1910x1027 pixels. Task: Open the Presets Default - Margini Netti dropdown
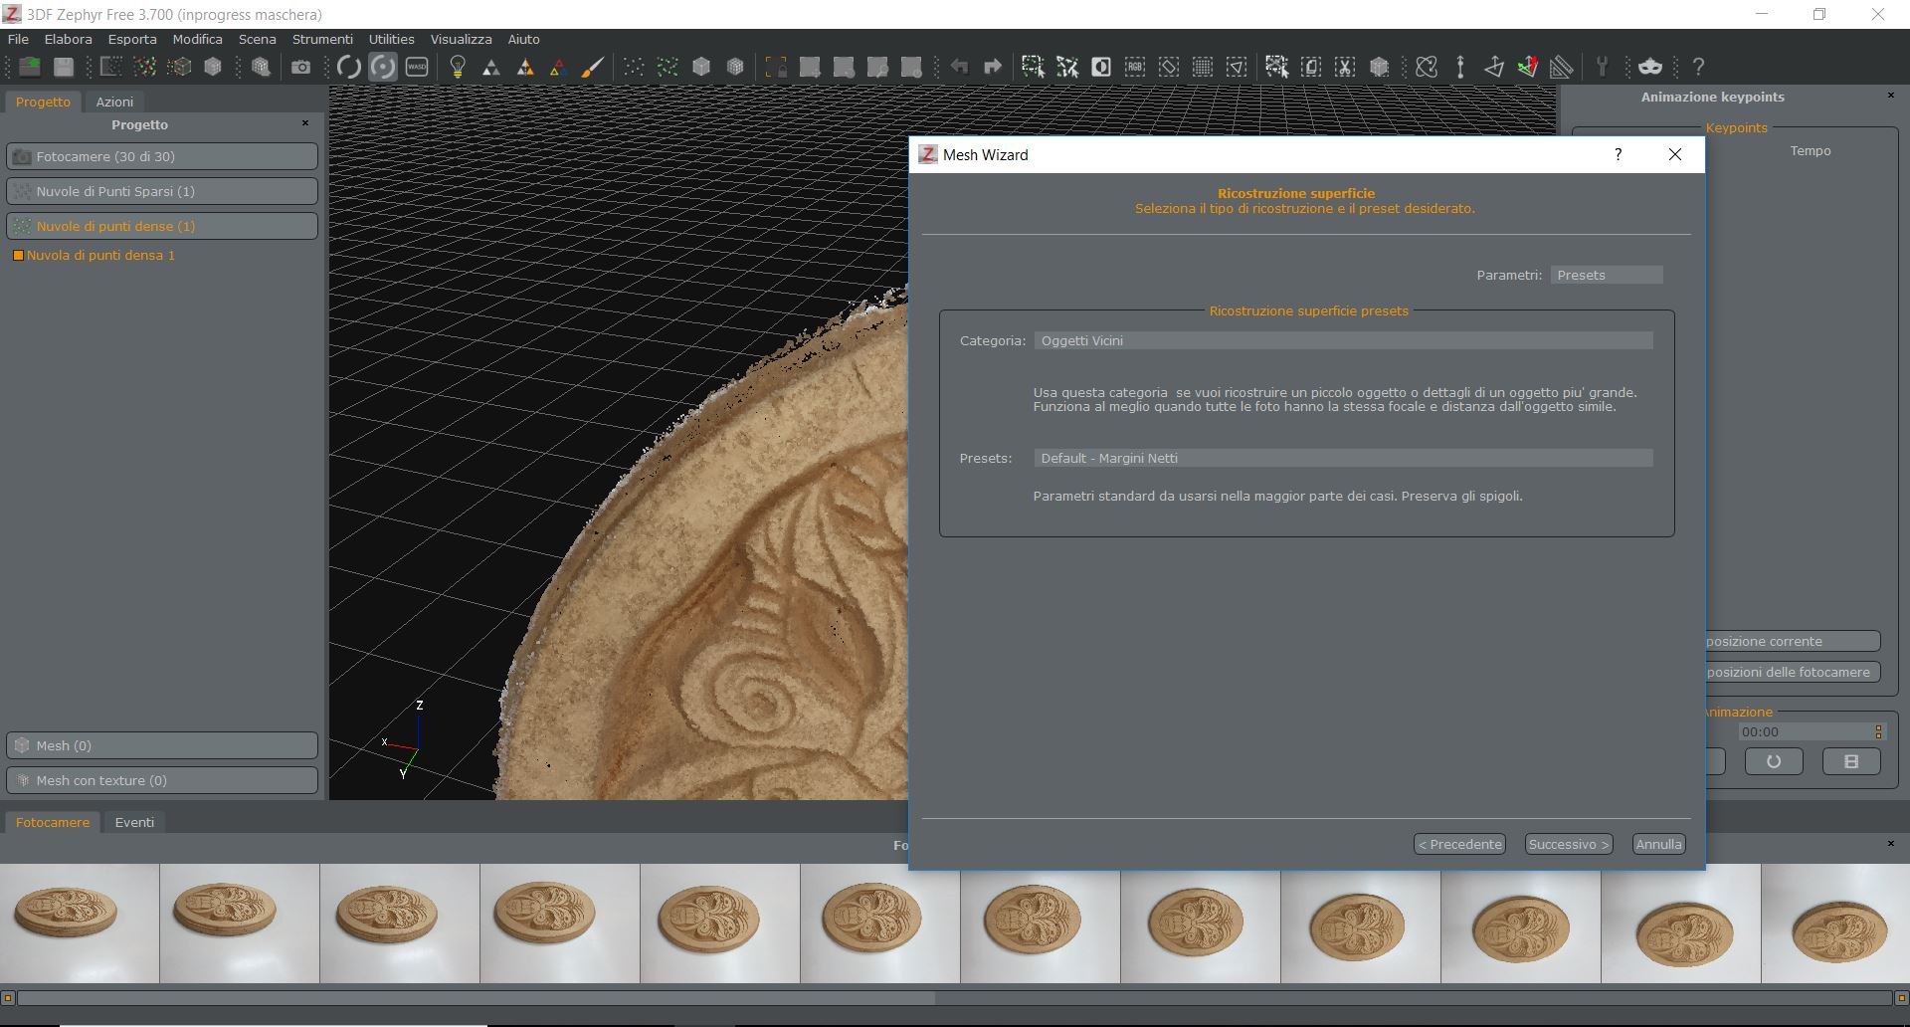point(1343,458)
